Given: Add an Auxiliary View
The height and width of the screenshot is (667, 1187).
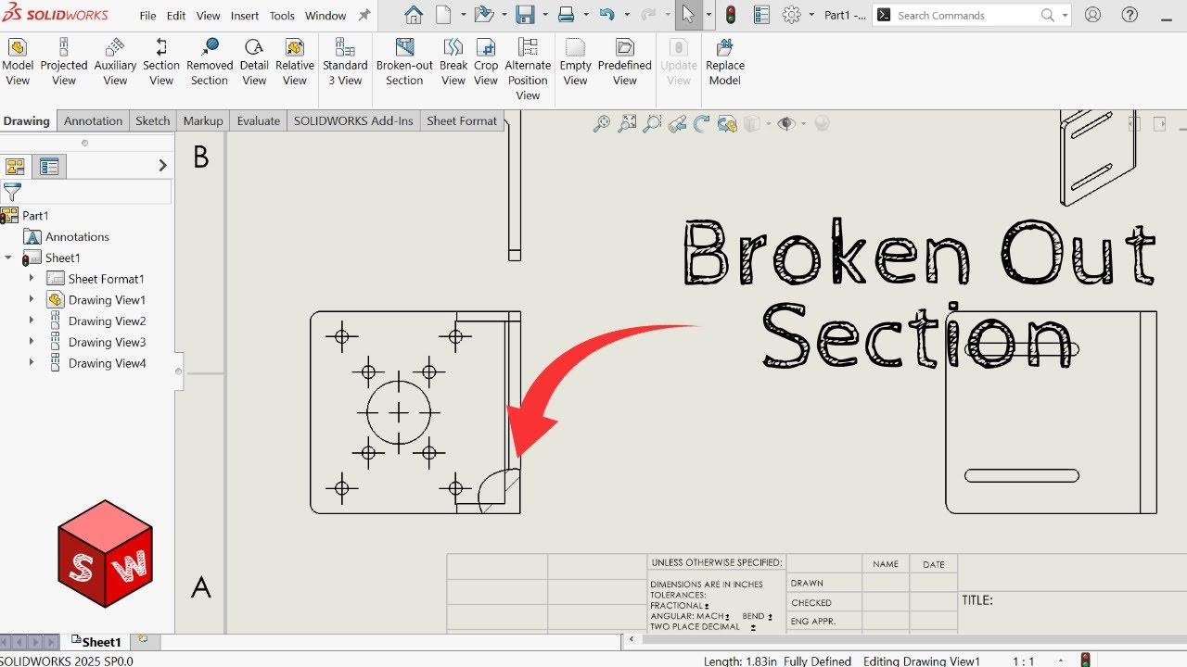Looking at the screenshot, I should tap(115, 62).
